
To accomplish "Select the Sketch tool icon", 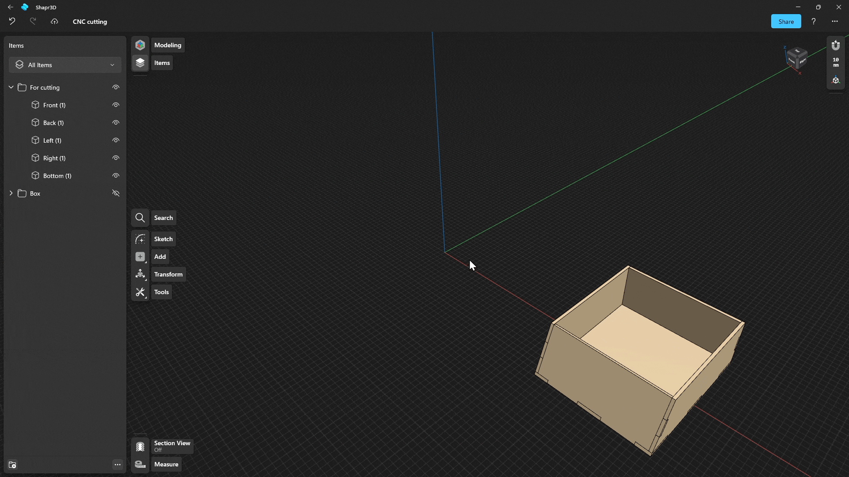I will pos(140,239).
